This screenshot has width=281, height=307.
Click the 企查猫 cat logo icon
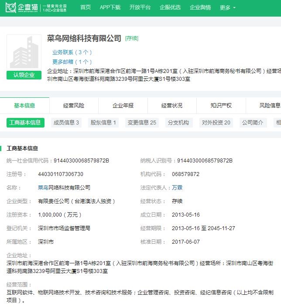tap(11, 7)
